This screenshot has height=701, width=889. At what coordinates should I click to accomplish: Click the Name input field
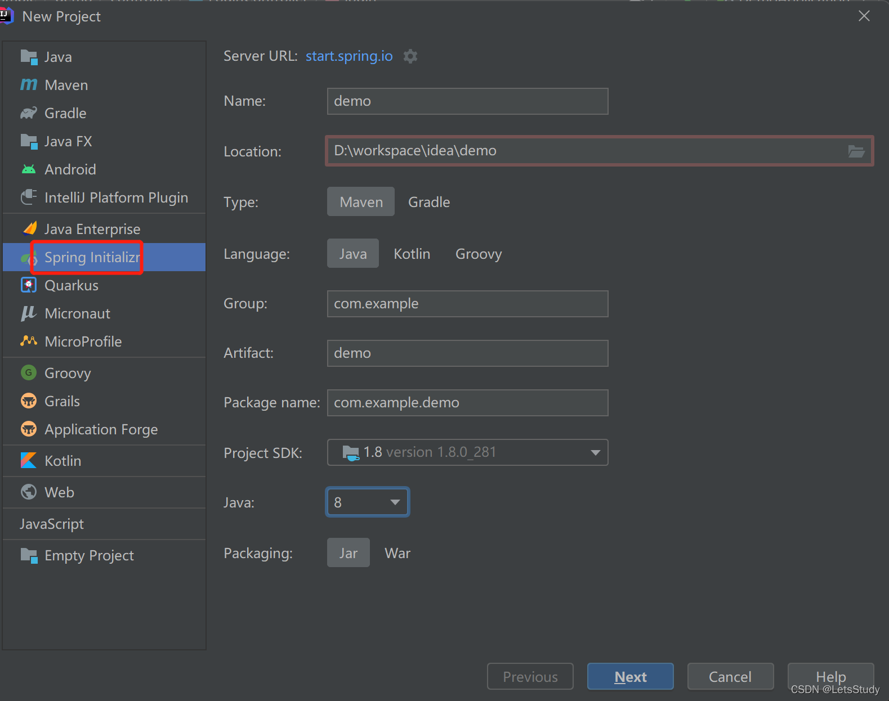467,101
